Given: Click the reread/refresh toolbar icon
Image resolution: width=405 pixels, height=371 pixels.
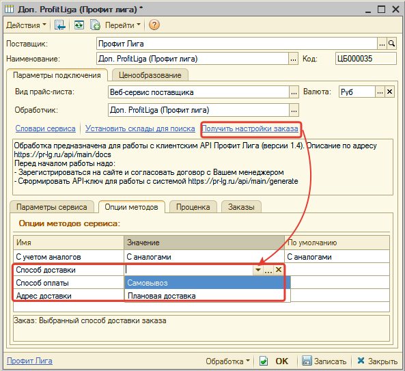Looking at the screenshot, I should (79, 25).
